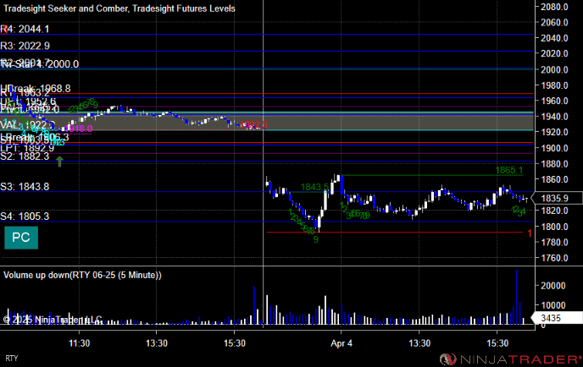Click the 2060.0 price axis value
This screenshot has height=367, width=583.
[x=554, y=22]
